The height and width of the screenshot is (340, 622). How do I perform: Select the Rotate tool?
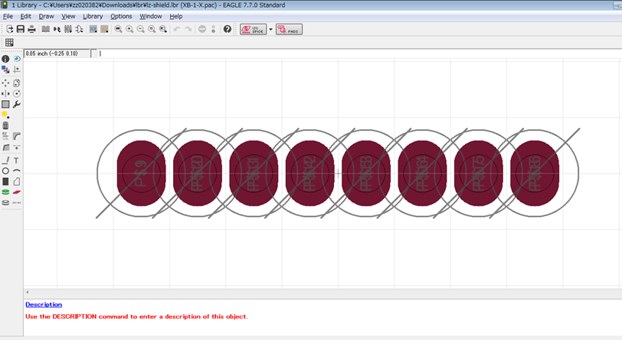coord(17,94)
